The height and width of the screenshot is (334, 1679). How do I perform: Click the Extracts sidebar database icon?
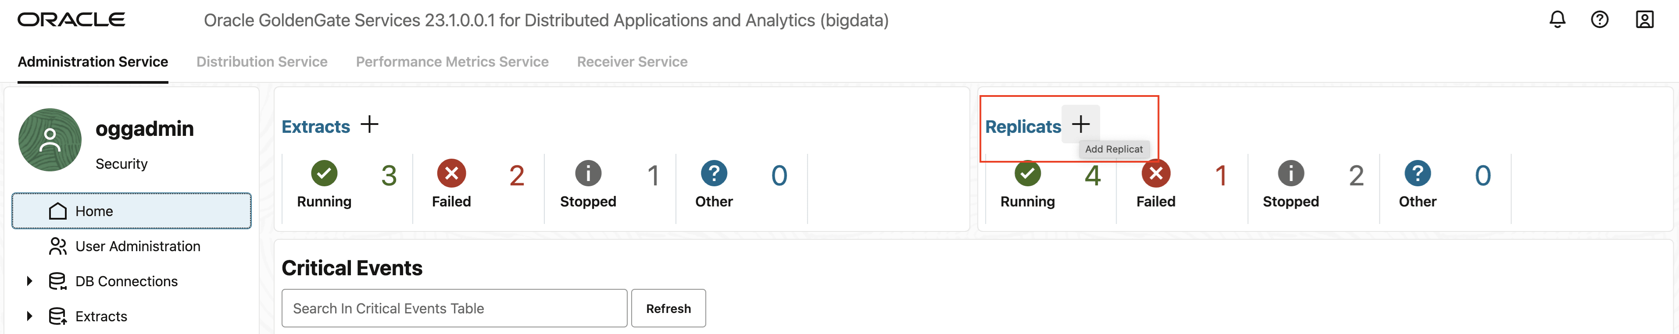[x=57, y=316]
